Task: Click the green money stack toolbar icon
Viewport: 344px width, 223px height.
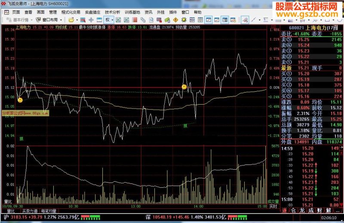Action: click(167, 20)
